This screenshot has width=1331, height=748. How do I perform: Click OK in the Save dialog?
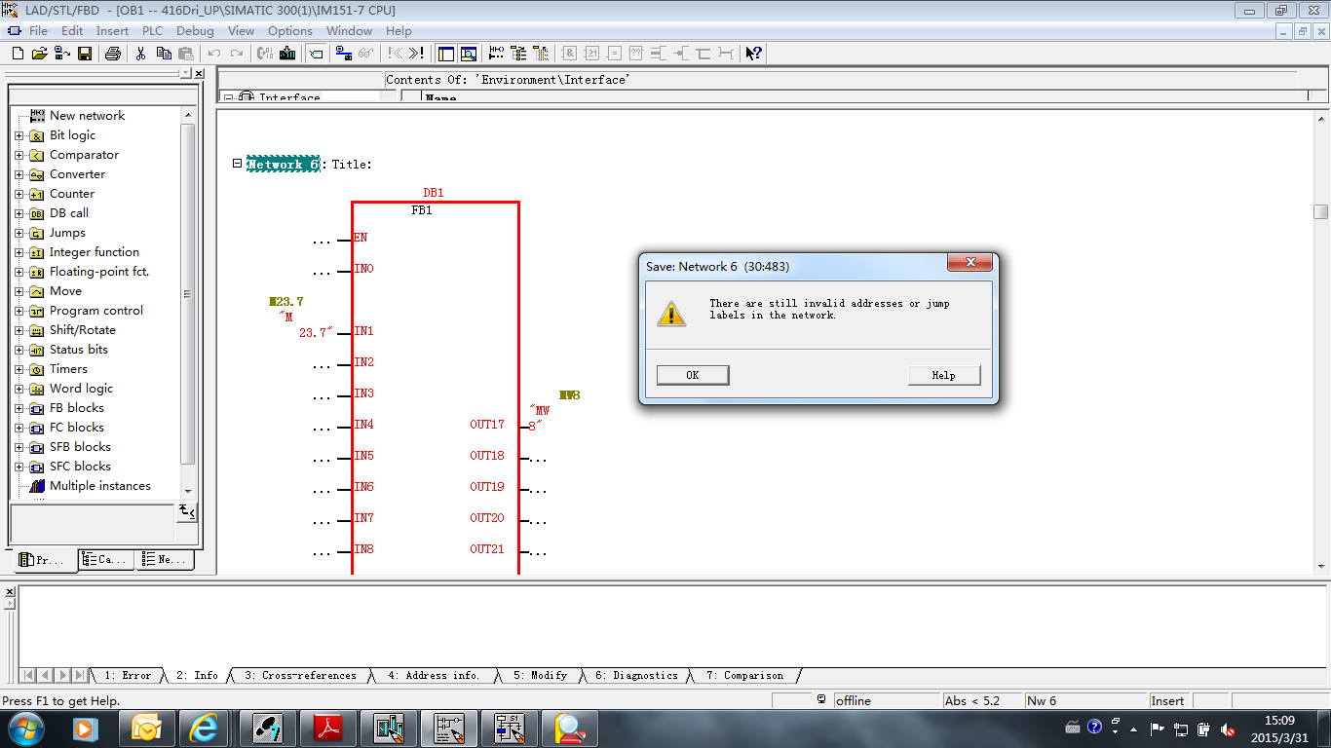coord(693,375)
